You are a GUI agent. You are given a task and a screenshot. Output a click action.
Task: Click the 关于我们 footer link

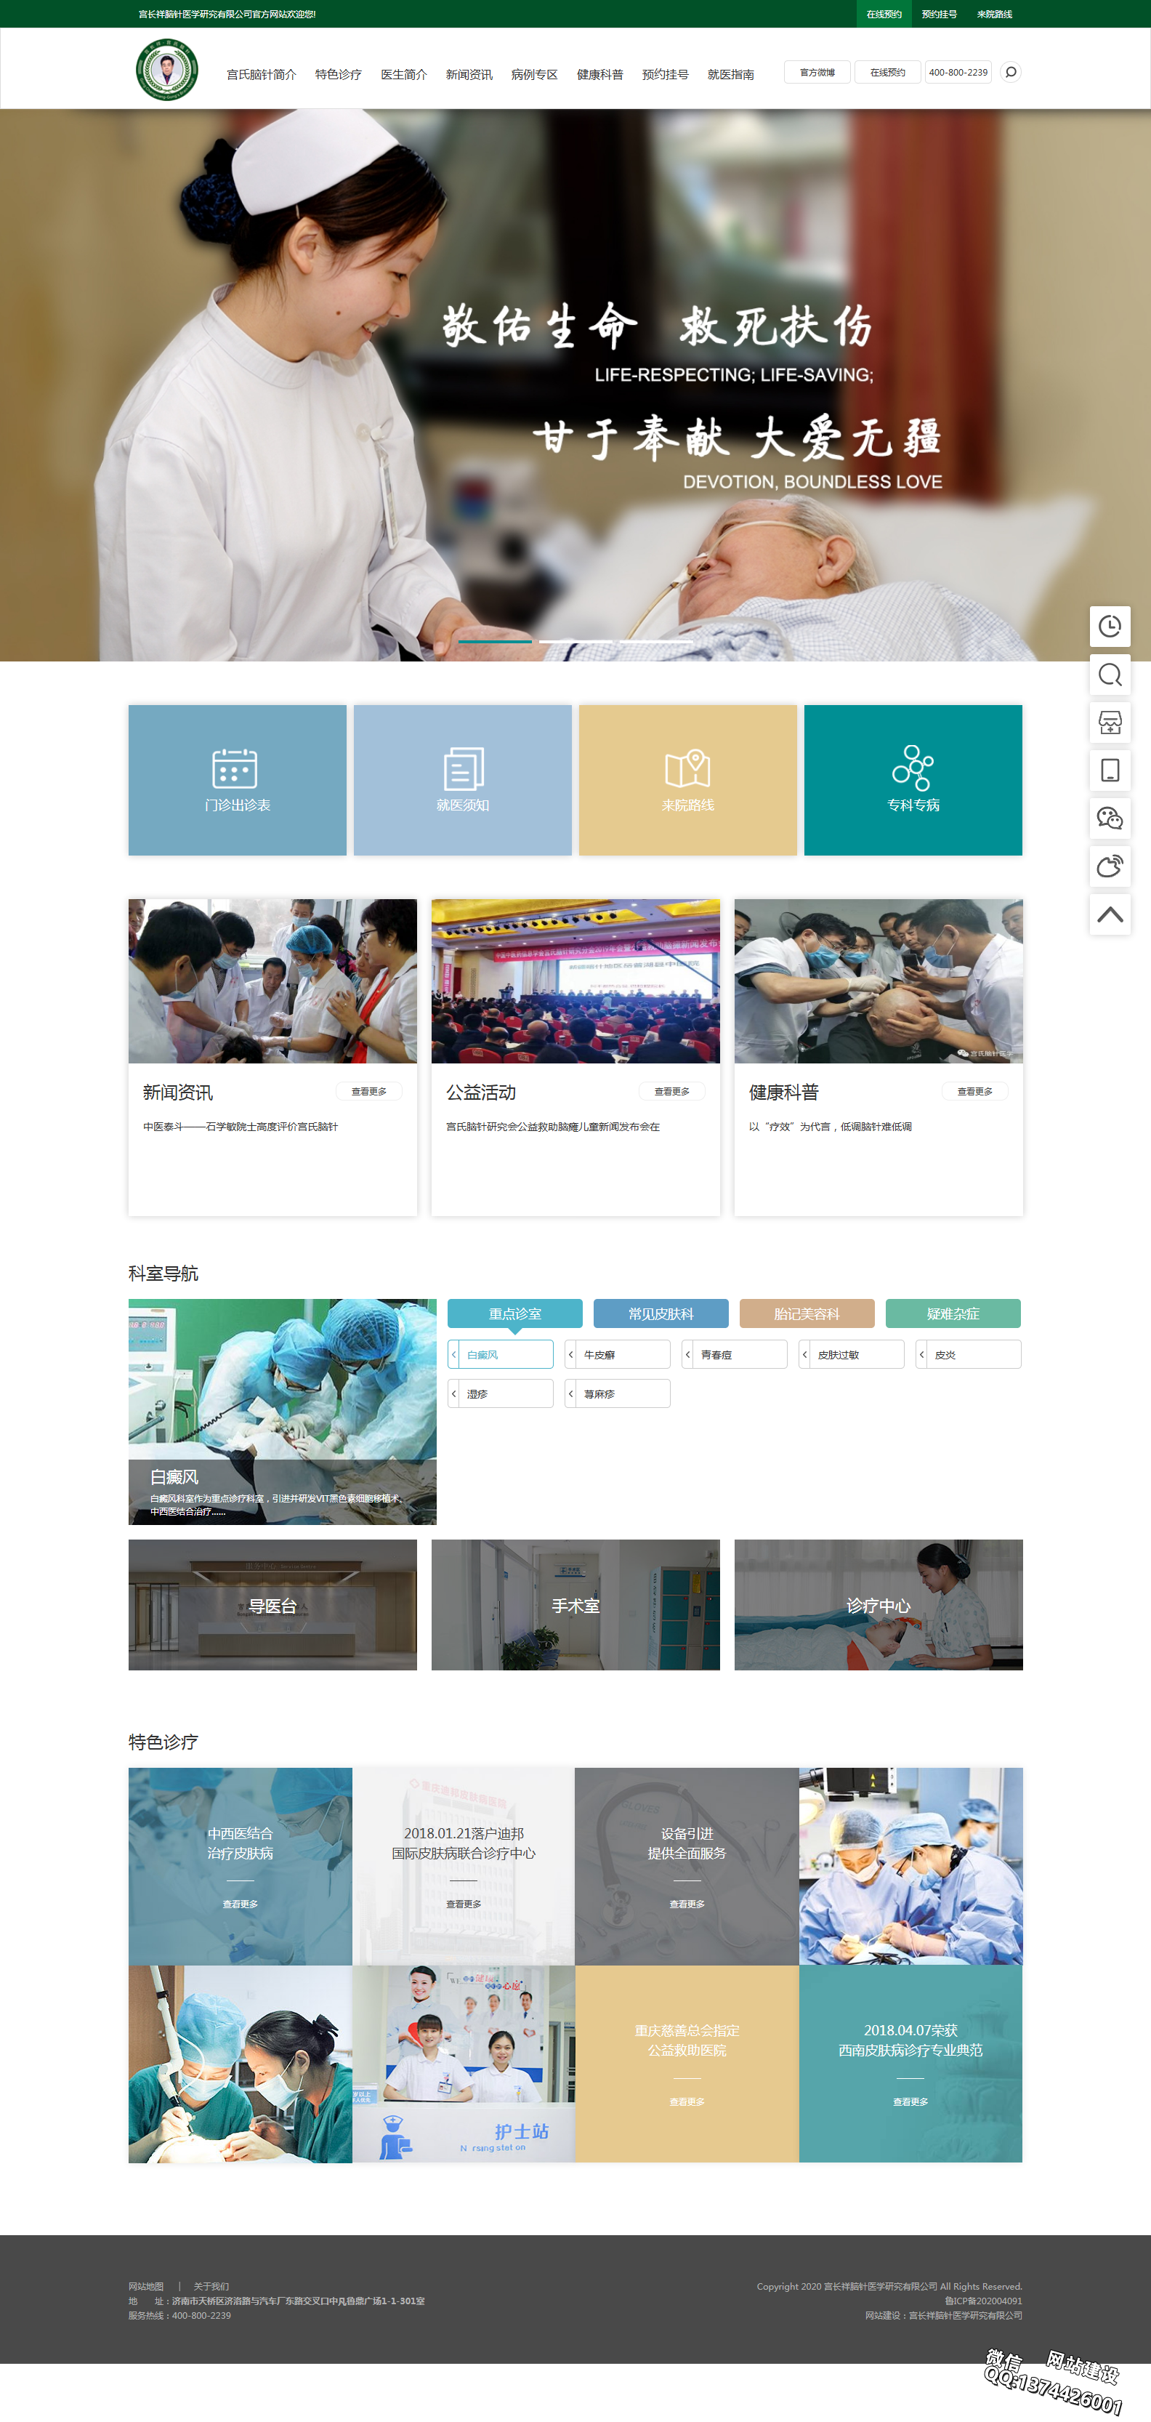(211, 2287)
